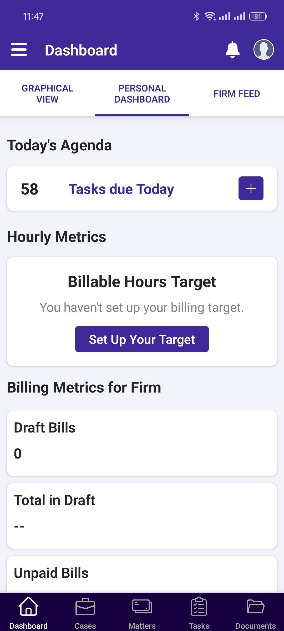Open notifications bell
This screenshot has width=284, height=631.
pyautogui.click(x=232, y=50)
